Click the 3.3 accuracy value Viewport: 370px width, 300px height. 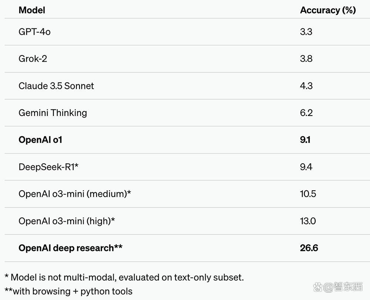pyautogui.click(x=306, y=32)
